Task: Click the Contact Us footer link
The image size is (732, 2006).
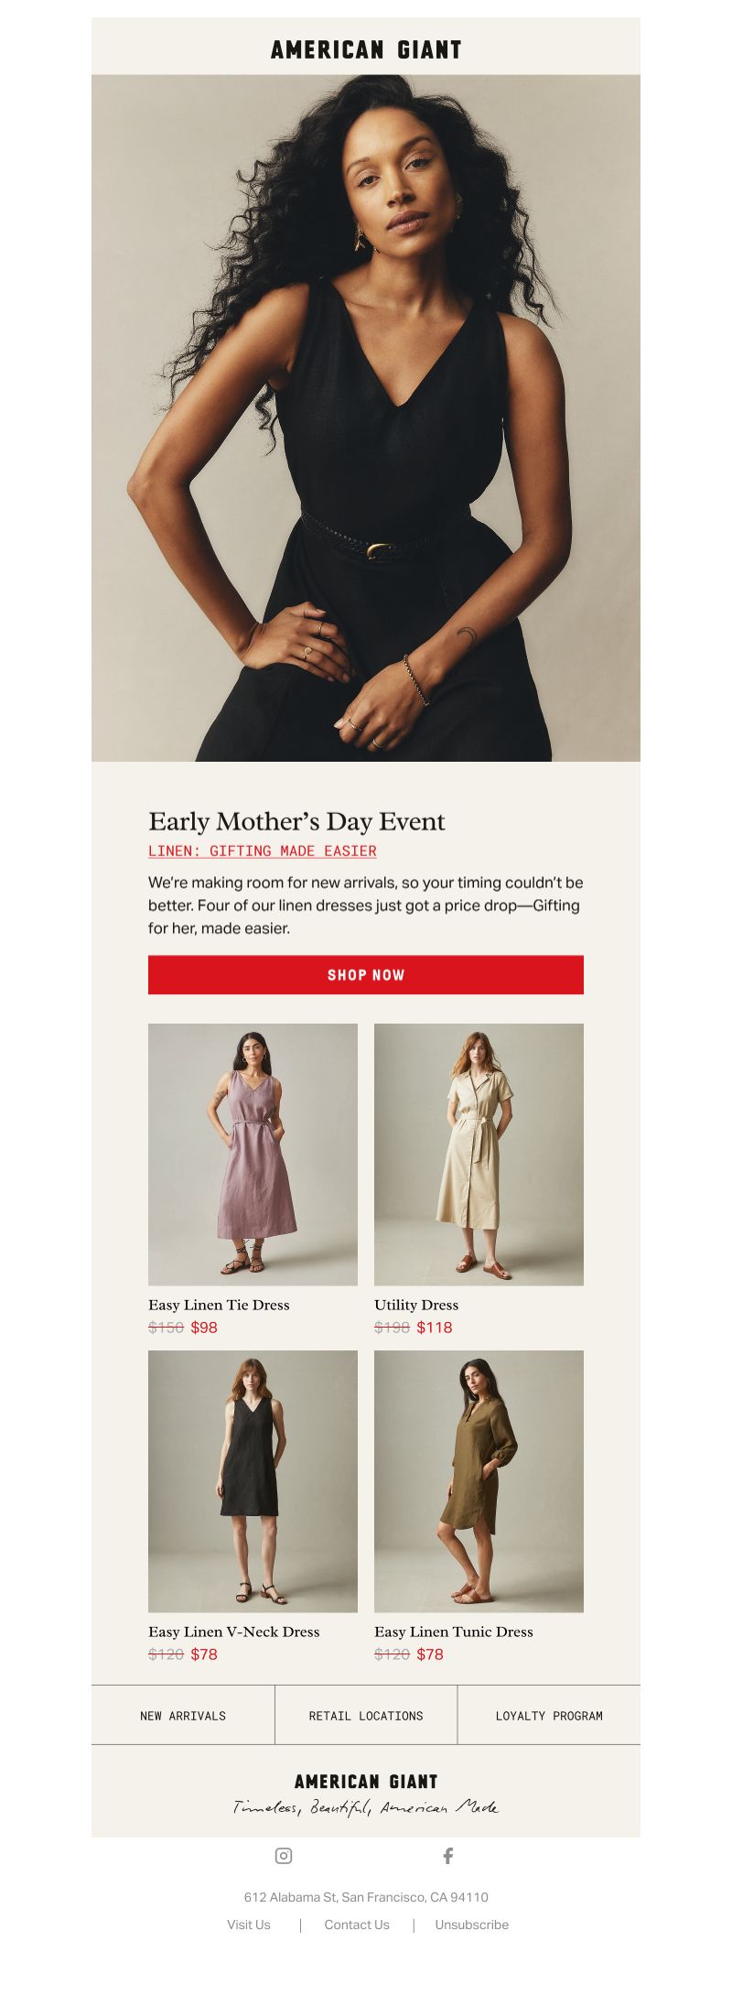Action: coord(357,1925)
